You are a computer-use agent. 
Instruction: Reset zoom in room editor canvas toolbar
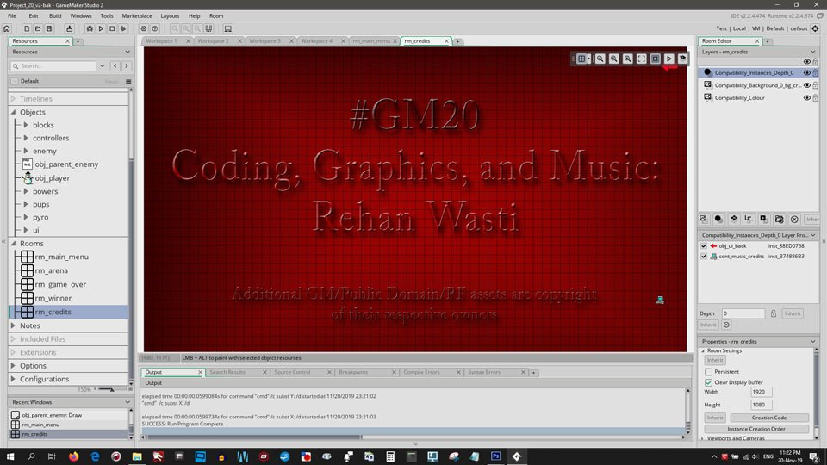(614, 59)
